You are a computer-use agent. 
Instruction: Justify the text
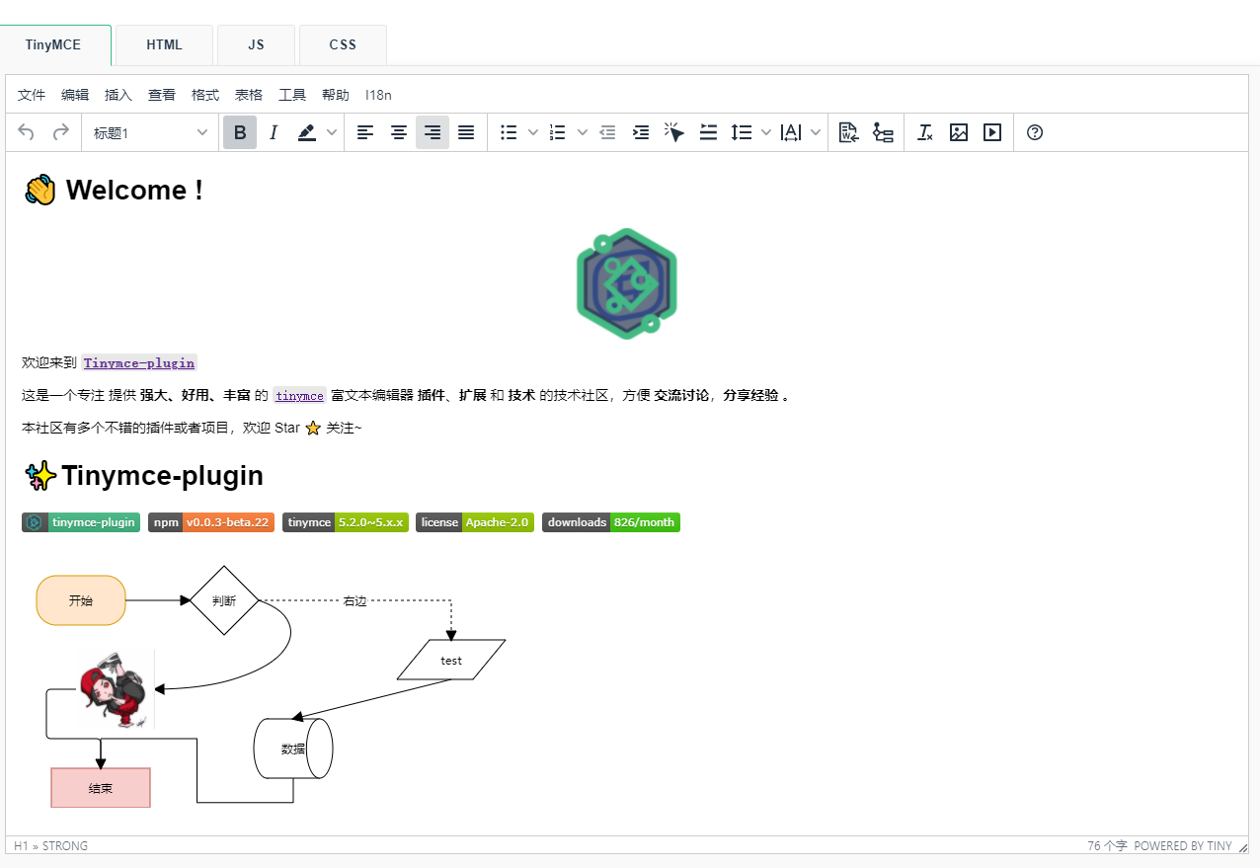click(x=466, y=132)
